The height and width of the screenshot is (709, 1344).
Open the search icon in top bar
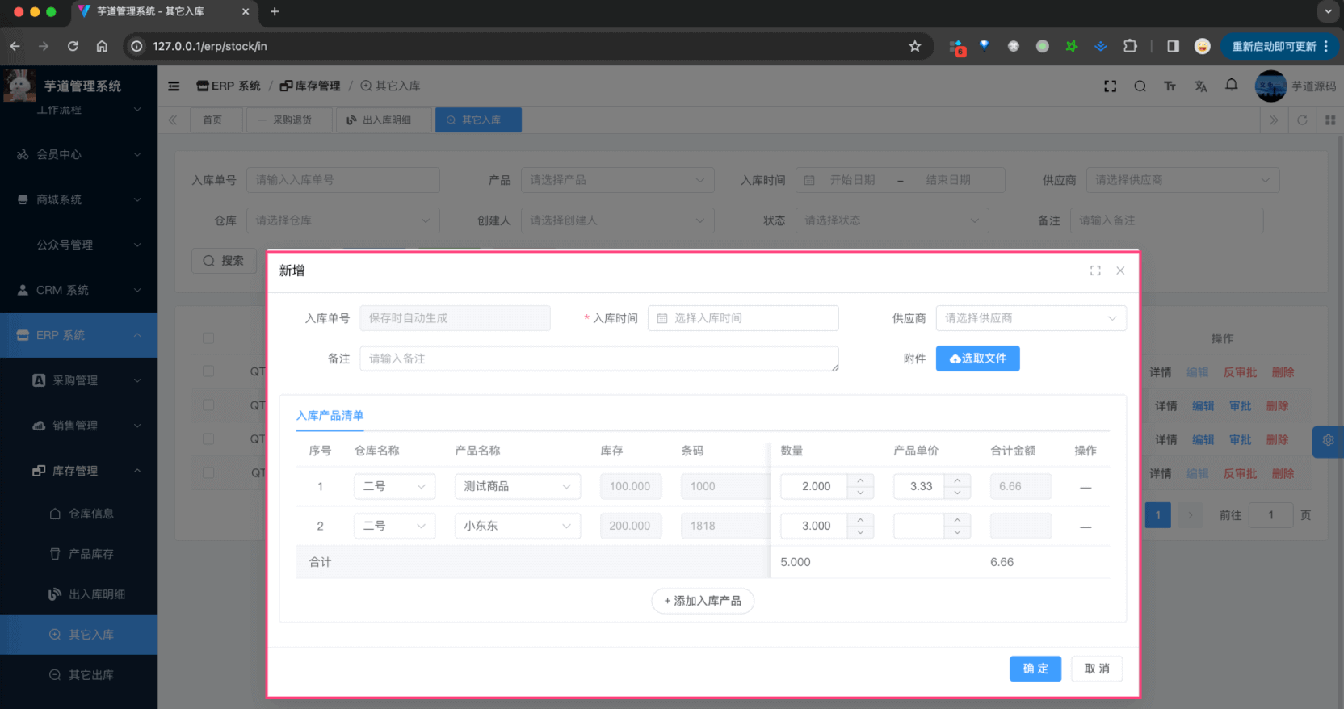click(x=1140, y=86)
